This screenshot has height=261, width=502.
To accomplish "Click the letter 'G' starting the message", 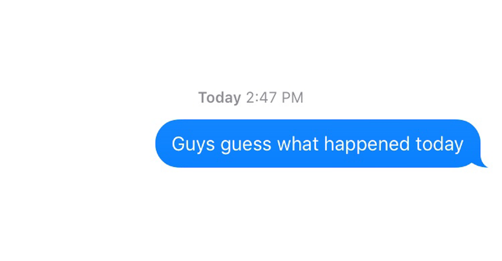I will [178, 144].
